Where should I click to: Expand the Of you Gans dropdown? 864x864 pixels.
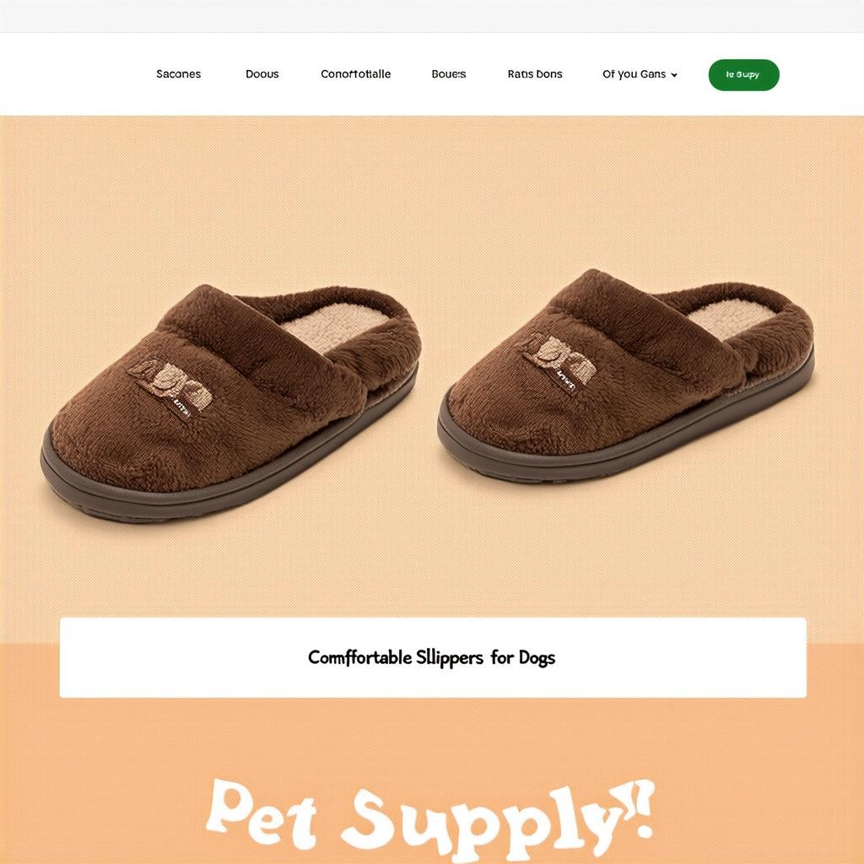pos(640,74)
